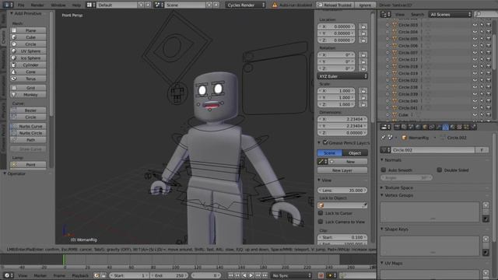This screenshot has width=498, height=280.
Task: Add a Point lamp
Action: [28, 165]
